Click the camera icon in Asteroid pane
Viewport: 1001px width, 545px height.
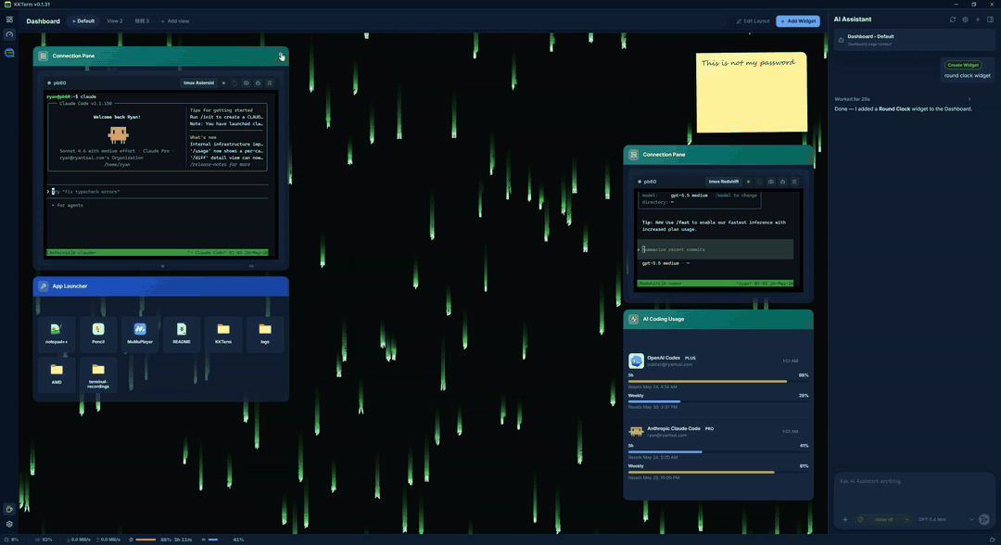[247, 83]
